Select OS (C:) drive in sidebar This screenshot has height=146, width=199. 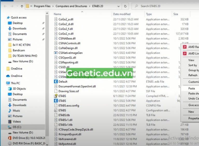[17, 127]
